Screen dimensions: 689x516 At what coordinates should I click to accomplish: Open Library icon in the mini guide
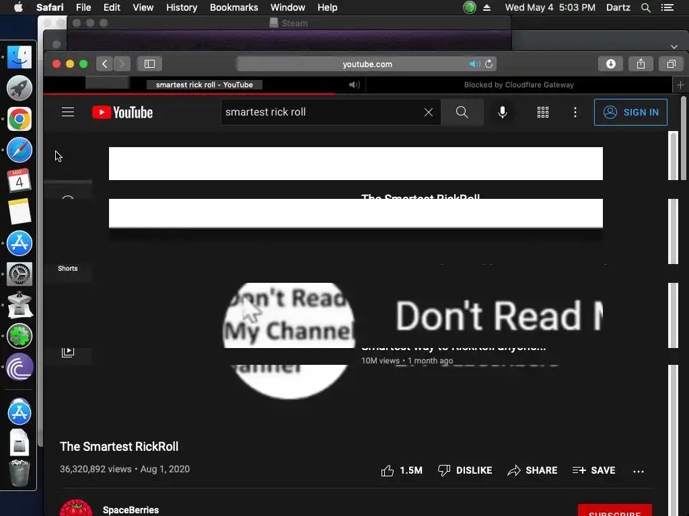click(68, 352)
